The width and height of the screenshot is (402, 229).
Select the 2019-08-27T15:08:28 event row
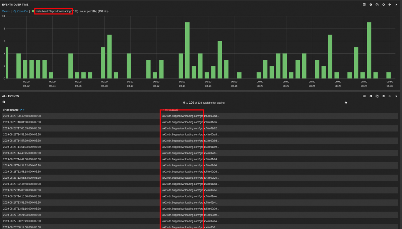pos(22,190)
